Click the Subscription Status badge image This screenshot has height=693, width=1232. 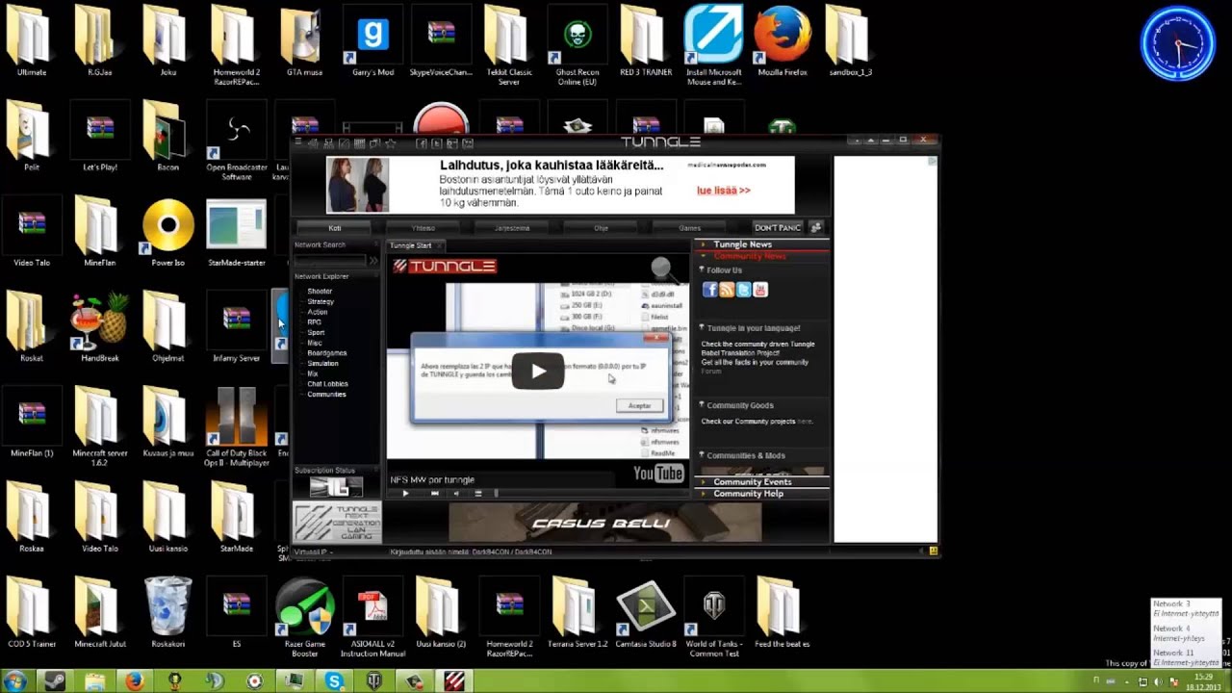point(336,487)
